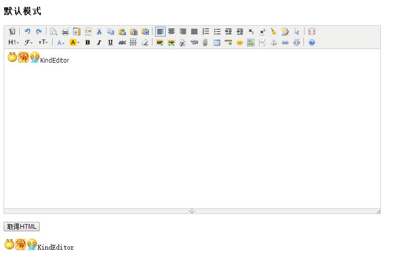Viewport: 420px width, 260px height.
Task: Select all content with cursor icon
Action: coord(297,31)
